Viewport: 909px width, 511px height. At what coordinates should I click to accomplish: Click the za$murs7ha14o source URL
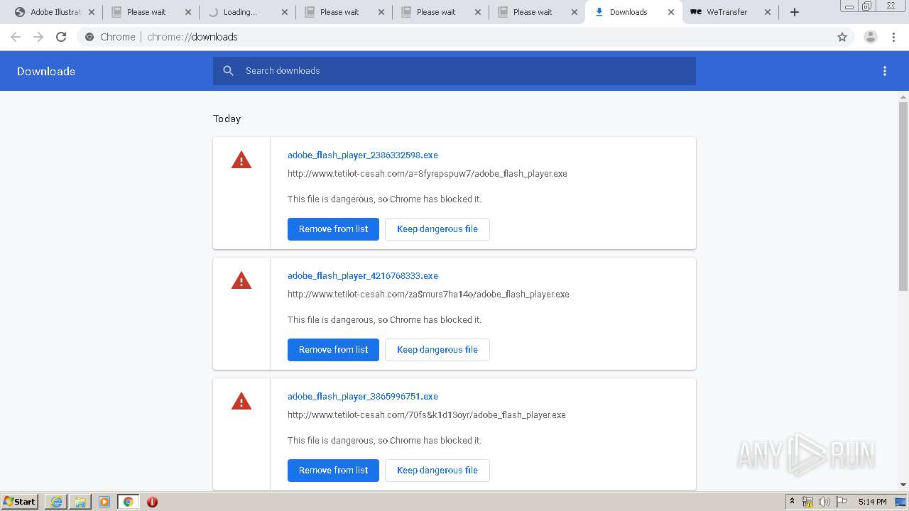point(428,295)
